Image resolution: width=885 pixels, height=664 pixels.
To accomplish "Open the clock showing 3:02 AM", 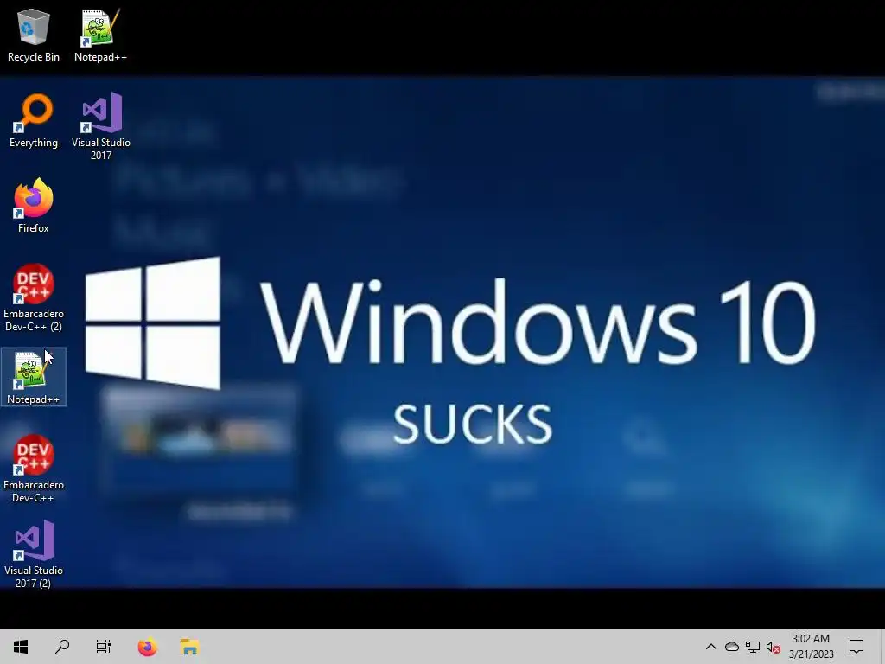I will [811, 647].
